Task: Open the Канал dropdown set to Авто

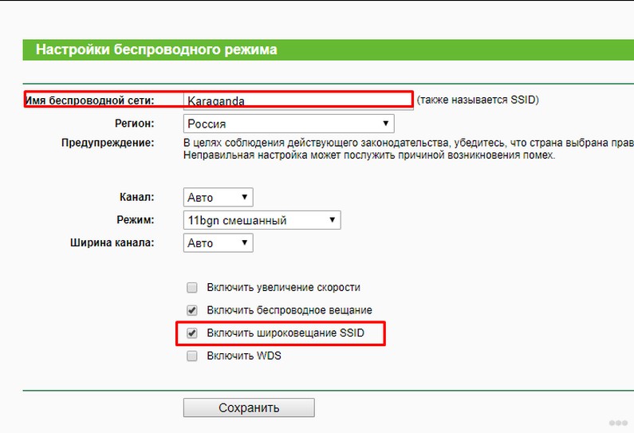Action: (x=219, y=197)
